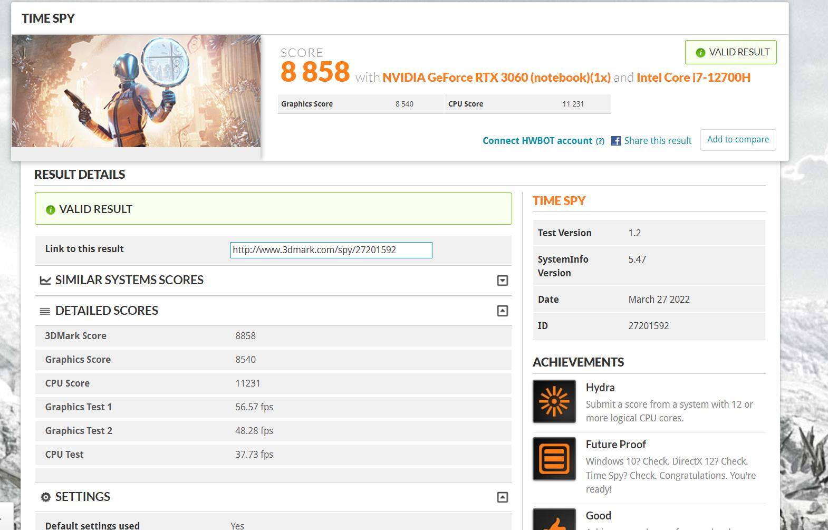828x530 pixels.
Task: Open the Connect HWBOT account link
Action: coord(537,141)
